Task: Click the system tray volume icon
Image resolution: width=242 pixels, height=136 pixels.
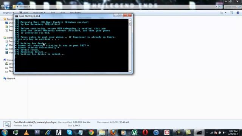Action: point(224,133)
